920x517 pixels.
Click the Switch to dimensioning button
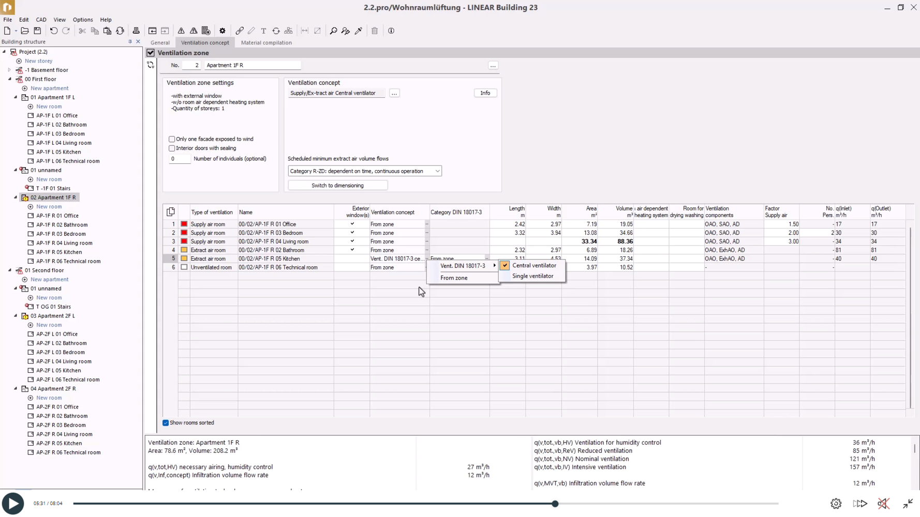coord(337,186)
